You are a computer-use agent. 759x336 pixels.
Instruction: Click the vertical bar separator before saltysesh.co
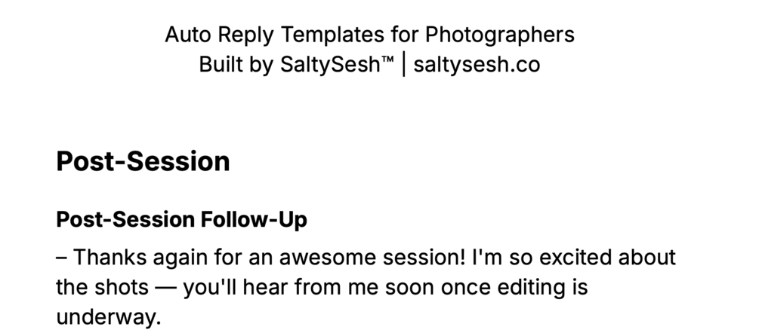point(404,65)
